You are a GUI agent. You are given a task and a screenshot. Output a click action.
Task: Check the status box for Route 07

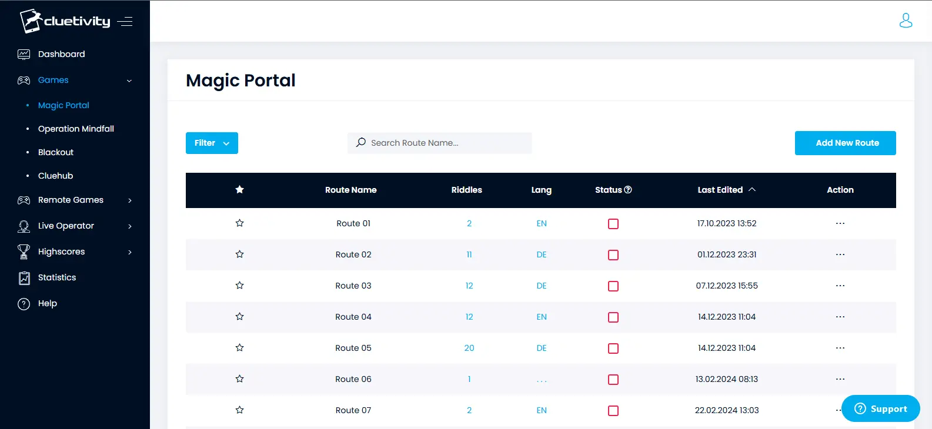(613, 411)
